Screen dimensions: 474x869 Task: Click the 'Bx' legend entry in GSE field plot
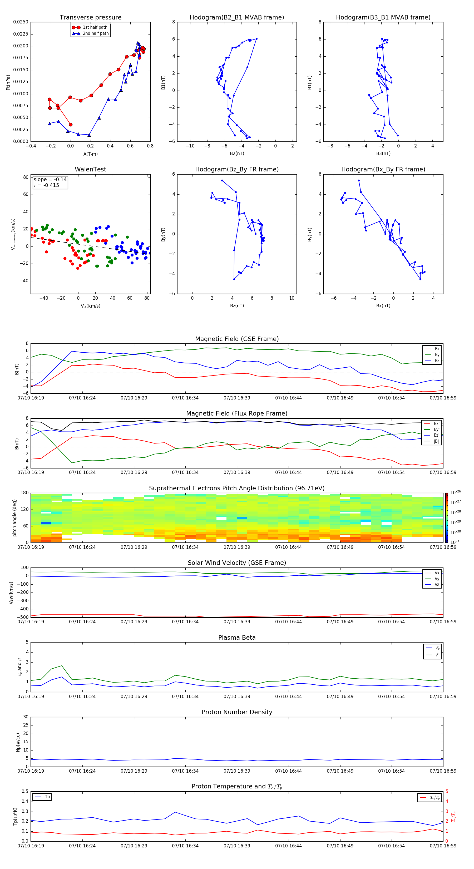coord(432,349)
